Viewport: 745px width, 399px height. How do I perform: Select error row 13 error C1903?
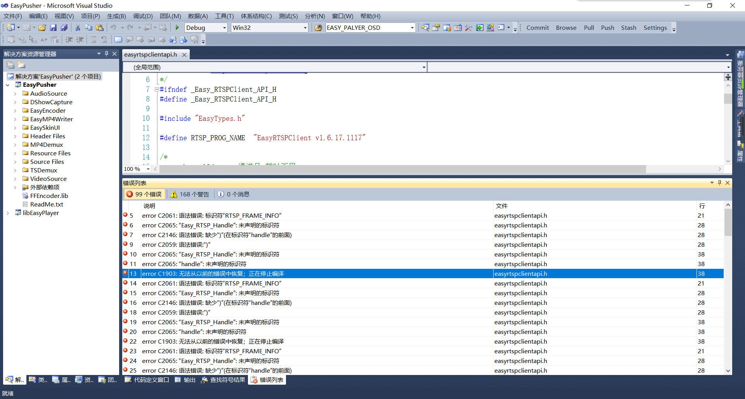click(x=423, y=273)
